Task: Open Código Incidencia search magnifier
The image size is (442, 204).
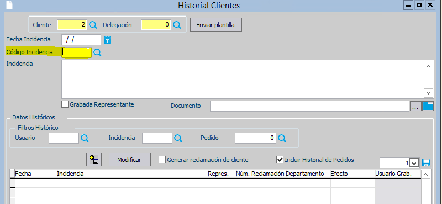Action: point(97,53)
